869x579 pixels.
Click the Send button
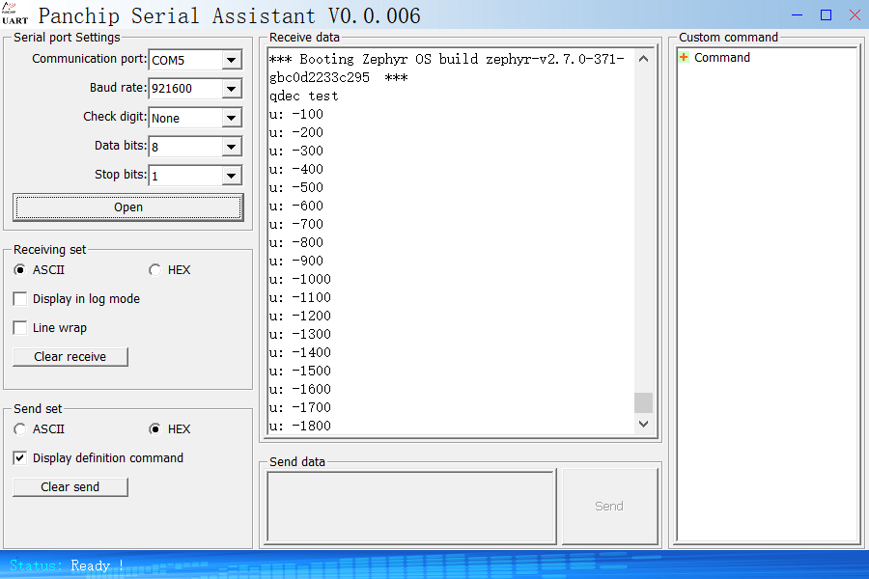[x=609, y=507]
